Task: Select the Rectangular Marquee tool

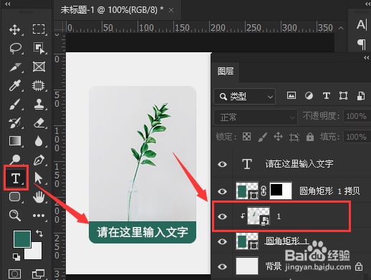Action: [x=39, y=29]
